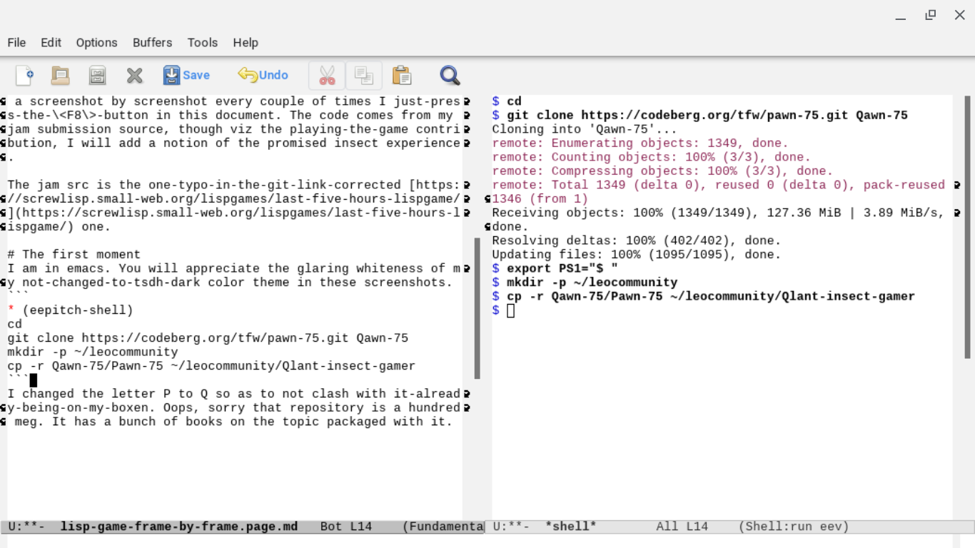Undo the last change via the Undo button

263,75
